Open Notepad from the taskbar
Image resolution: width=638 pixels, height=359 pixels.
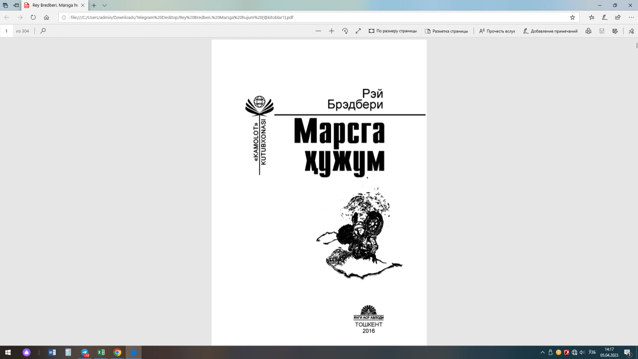[x=68, y=353]
